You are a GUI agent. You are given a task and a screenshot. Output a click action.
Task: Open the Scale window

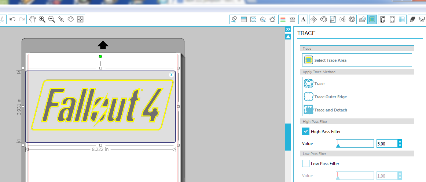coord(333,19)
